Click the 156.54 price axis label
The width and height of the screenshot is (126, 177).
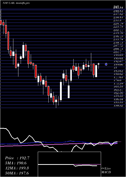tap(118, 99)
